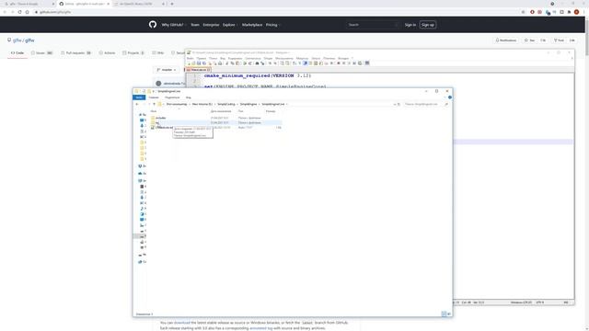The image size is (589, 331).
Task: Click Find binoculars icon in Notepad++ toolbar
Action: (258, 63)
